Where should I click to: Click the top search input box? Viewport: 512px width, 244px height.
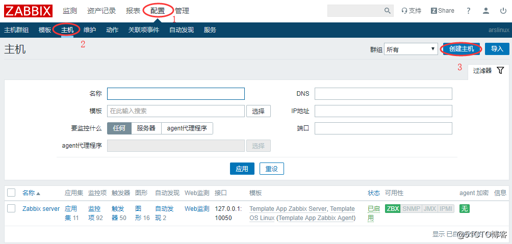click(x=361, y=11)
